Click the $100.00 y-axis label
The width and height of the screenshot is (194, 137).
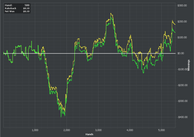pyautogui.click(x=182, y=37)
